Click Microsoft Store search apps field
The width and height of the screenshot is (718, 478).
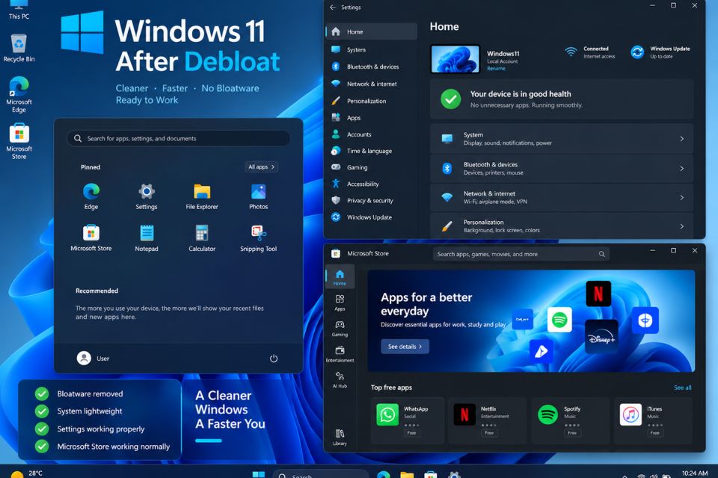[521, 254]
